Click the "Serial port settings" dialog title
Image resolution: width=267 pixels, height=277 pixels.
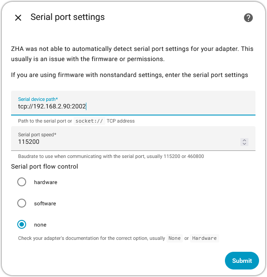click(x=68, y=17)
